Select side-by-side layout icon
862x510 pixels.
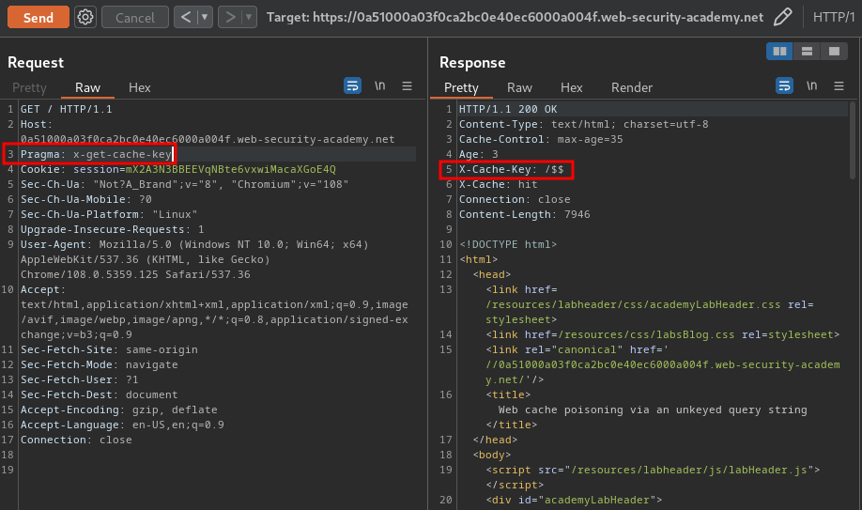click(x=779, y=51)
